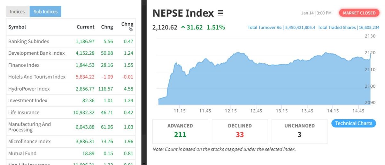Select Development Bank Index row
The image size is (385, 165).
[37, 53]
